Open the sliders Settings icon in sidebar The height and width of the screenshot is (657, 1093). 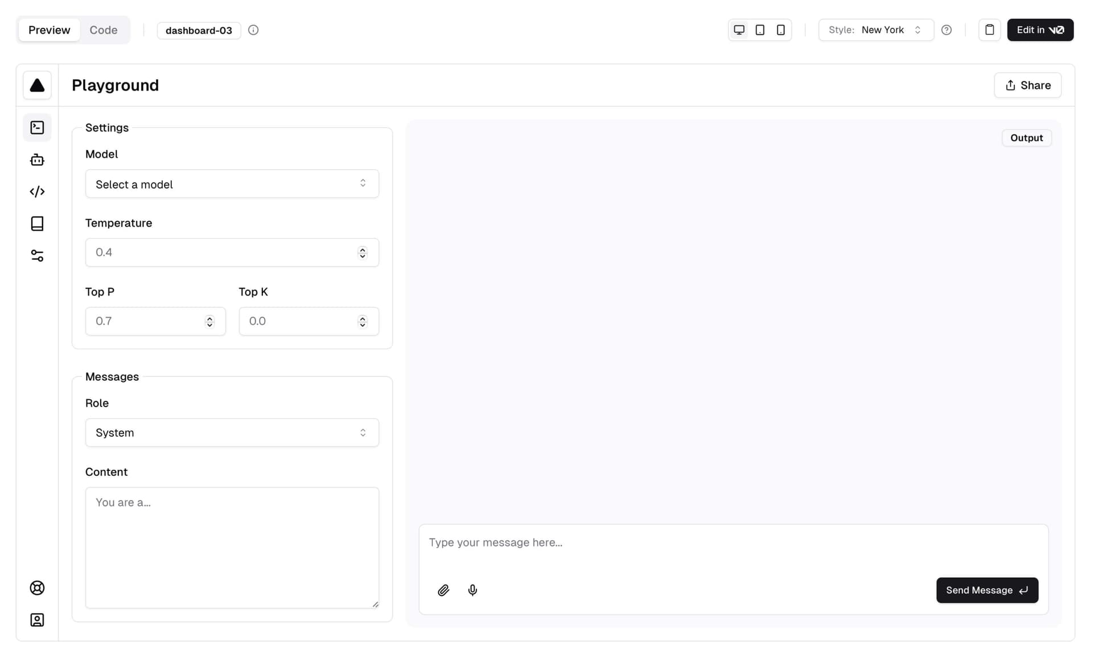pyautogui.click(x=37, y=256)
